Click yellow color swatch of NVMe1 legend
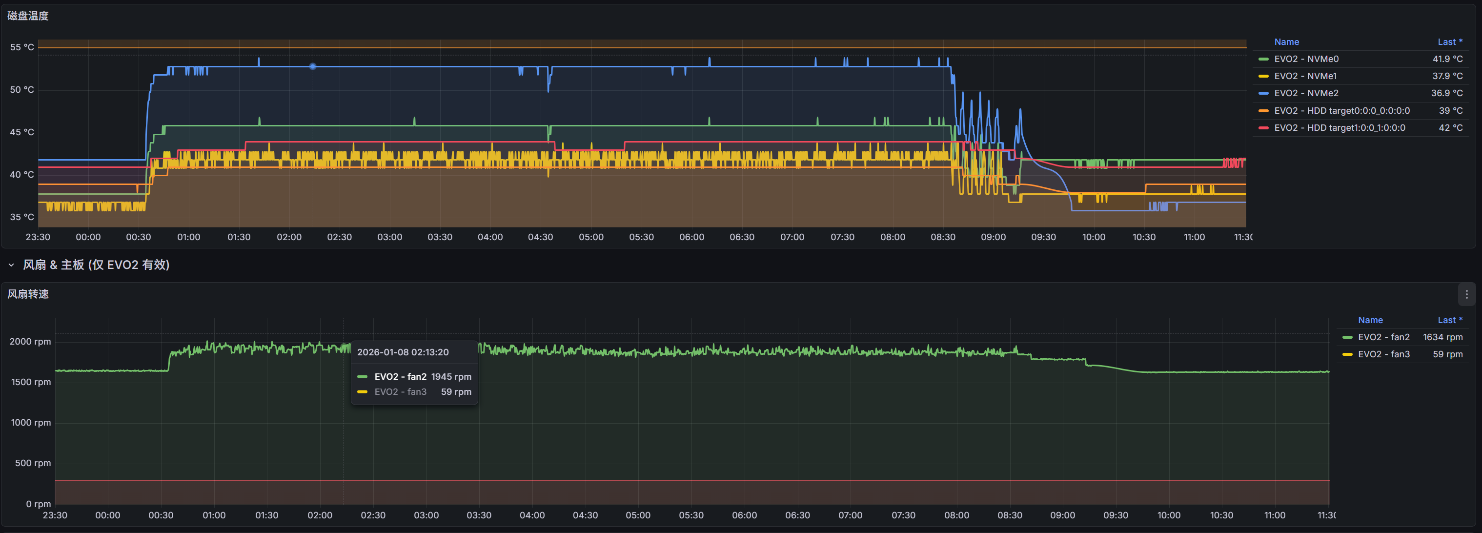This screenshot has height=533, width=1482. point(1263,76)
